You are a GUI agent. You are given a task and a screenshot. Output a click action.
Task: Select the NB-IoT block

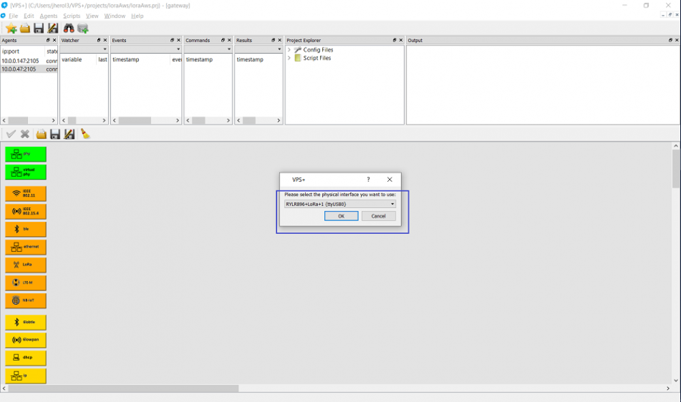[x=26, y=300]
